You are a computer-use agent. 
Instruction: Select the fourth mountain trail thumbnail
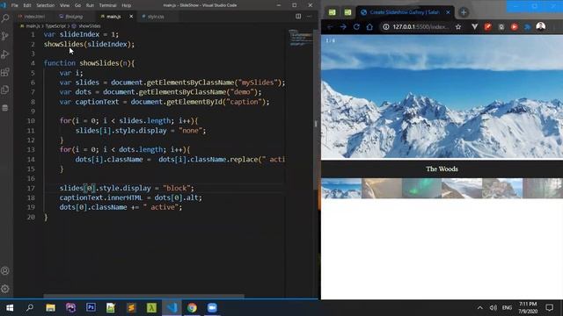462,189
